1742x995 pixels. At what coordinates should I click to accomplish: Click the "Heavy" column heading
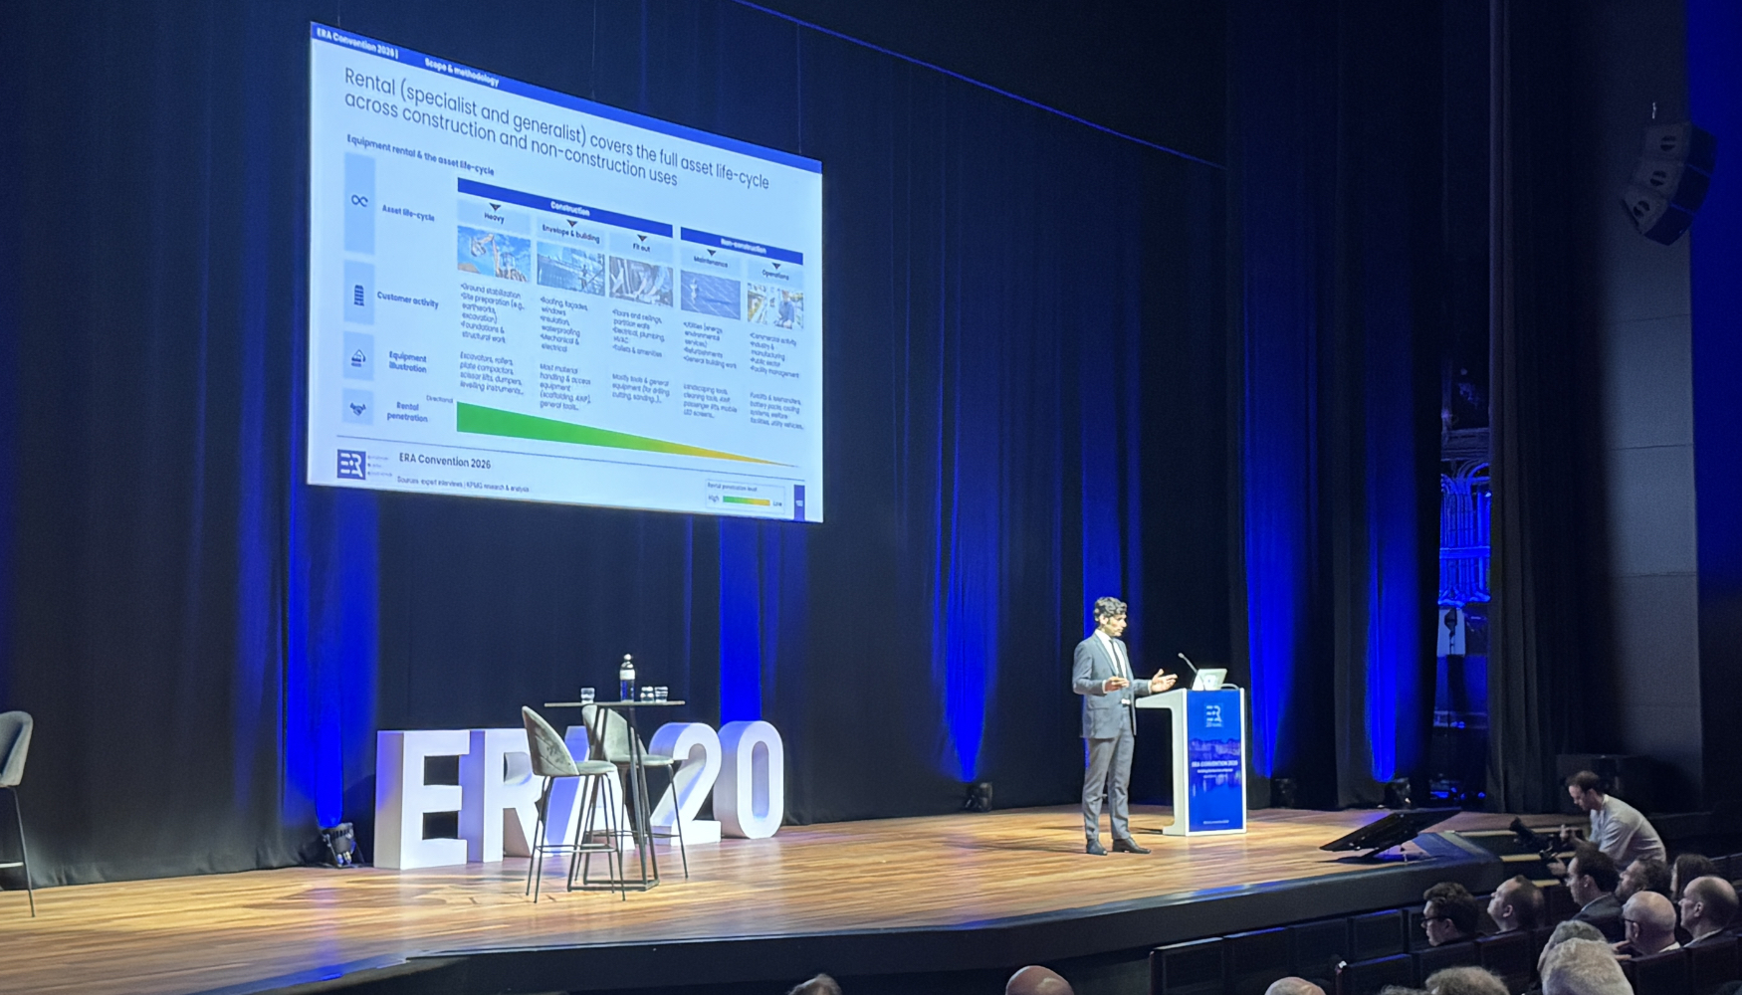(494, 217)
